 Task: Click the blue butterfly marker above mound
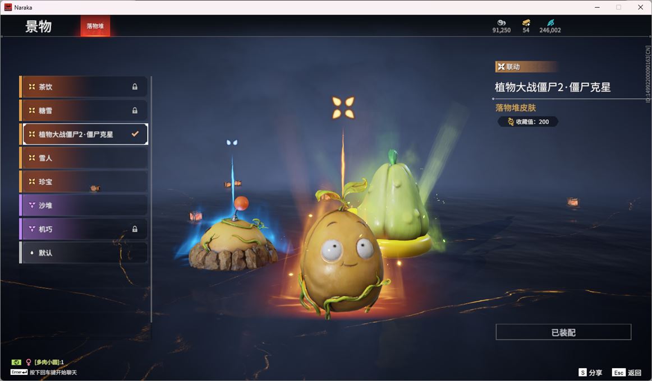click(x=232, y=142)
